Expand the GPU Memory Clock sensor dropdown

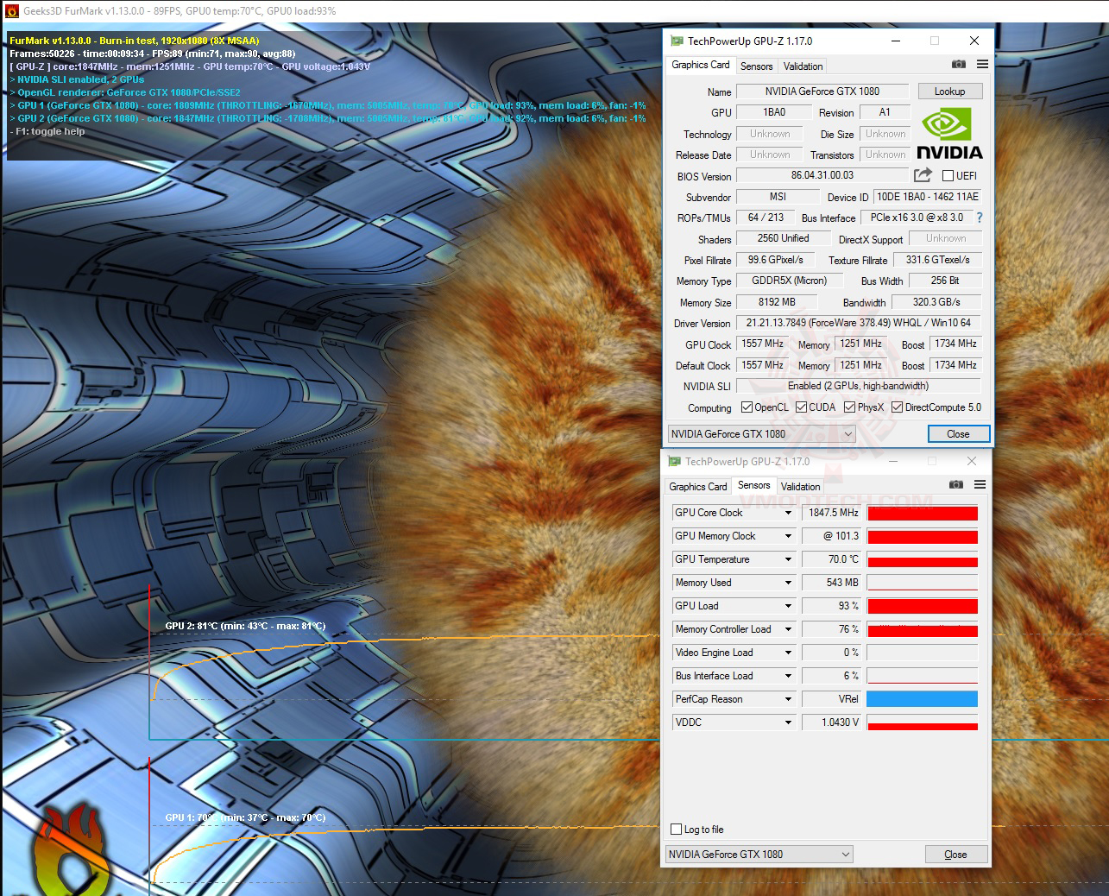point(788,536)
